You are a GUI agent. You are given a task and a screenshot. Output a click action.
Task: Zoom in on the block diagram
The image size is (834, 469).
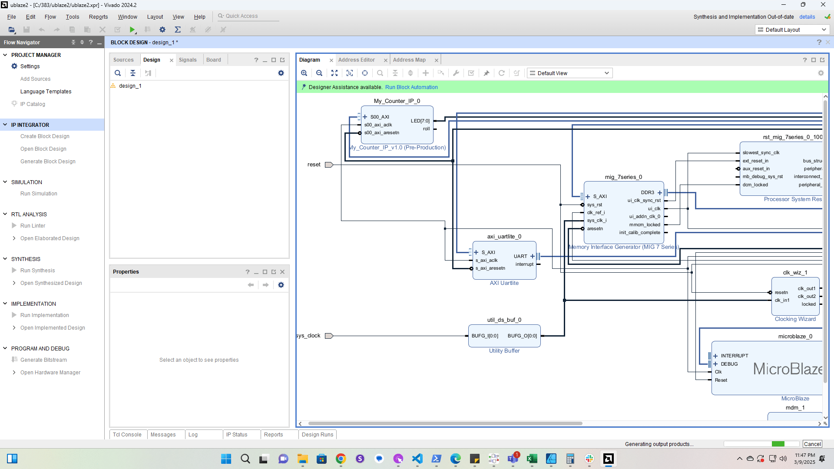click(x=304, y=73)
